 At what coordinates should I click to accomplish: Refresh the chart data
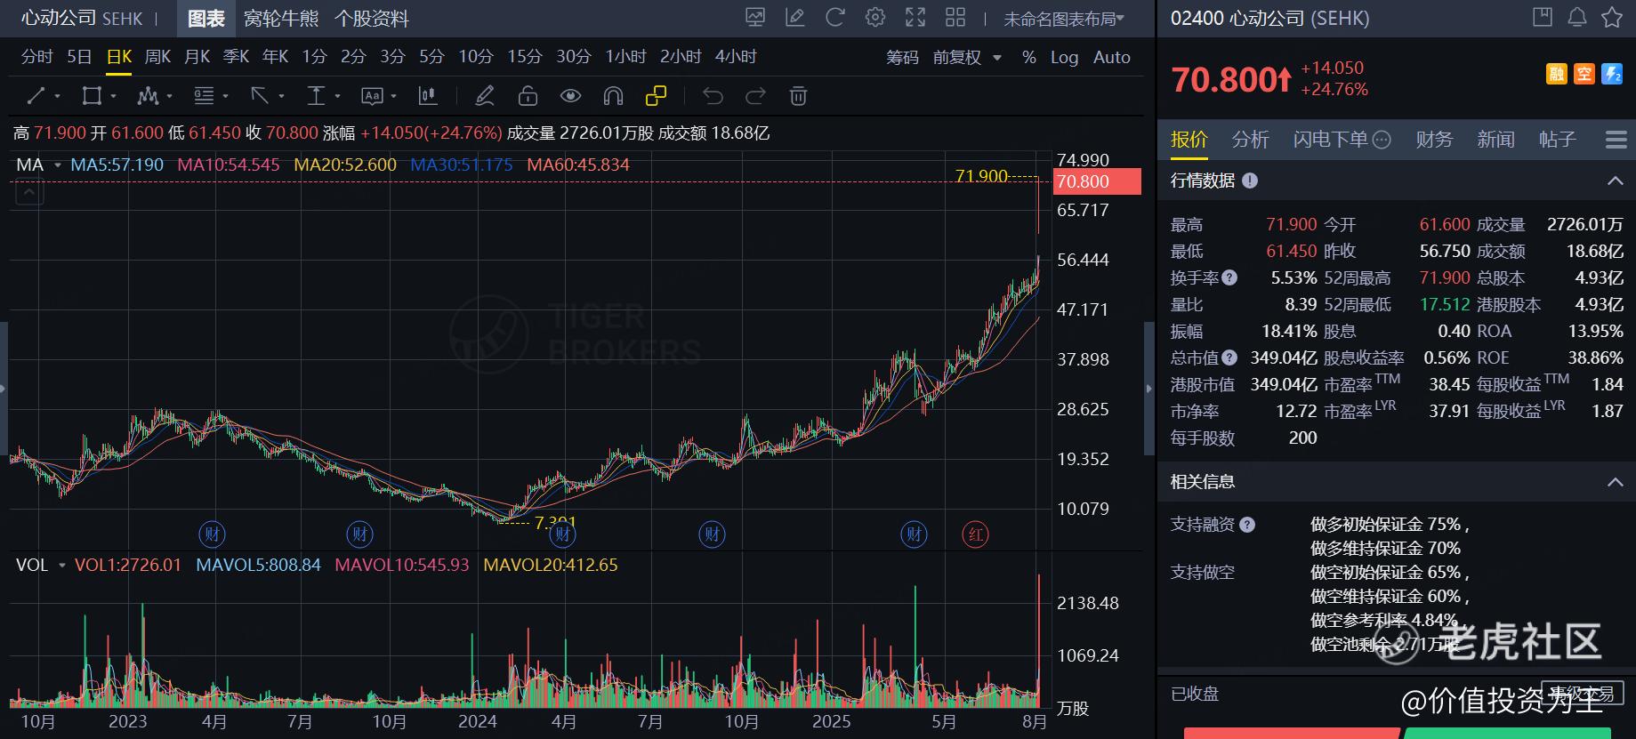point(835,17)
